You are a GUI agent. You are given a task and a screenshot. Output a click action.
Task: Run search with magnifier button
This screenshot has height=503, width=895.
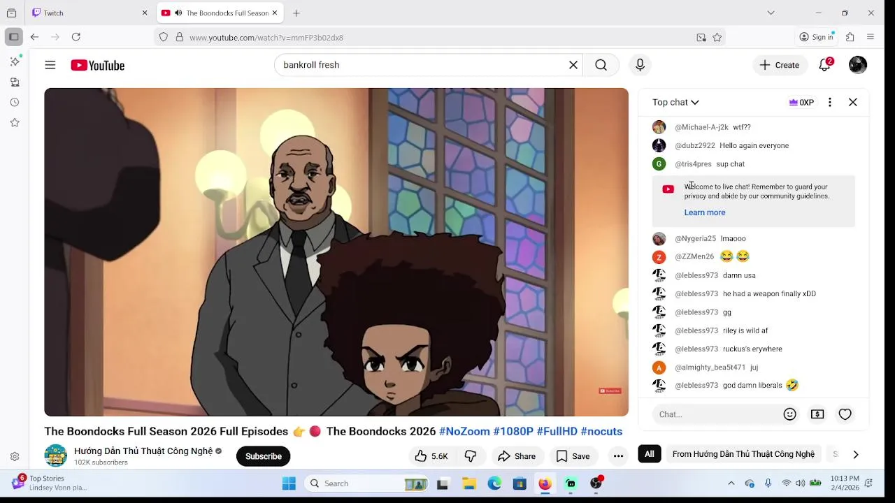tap(601, 65)
